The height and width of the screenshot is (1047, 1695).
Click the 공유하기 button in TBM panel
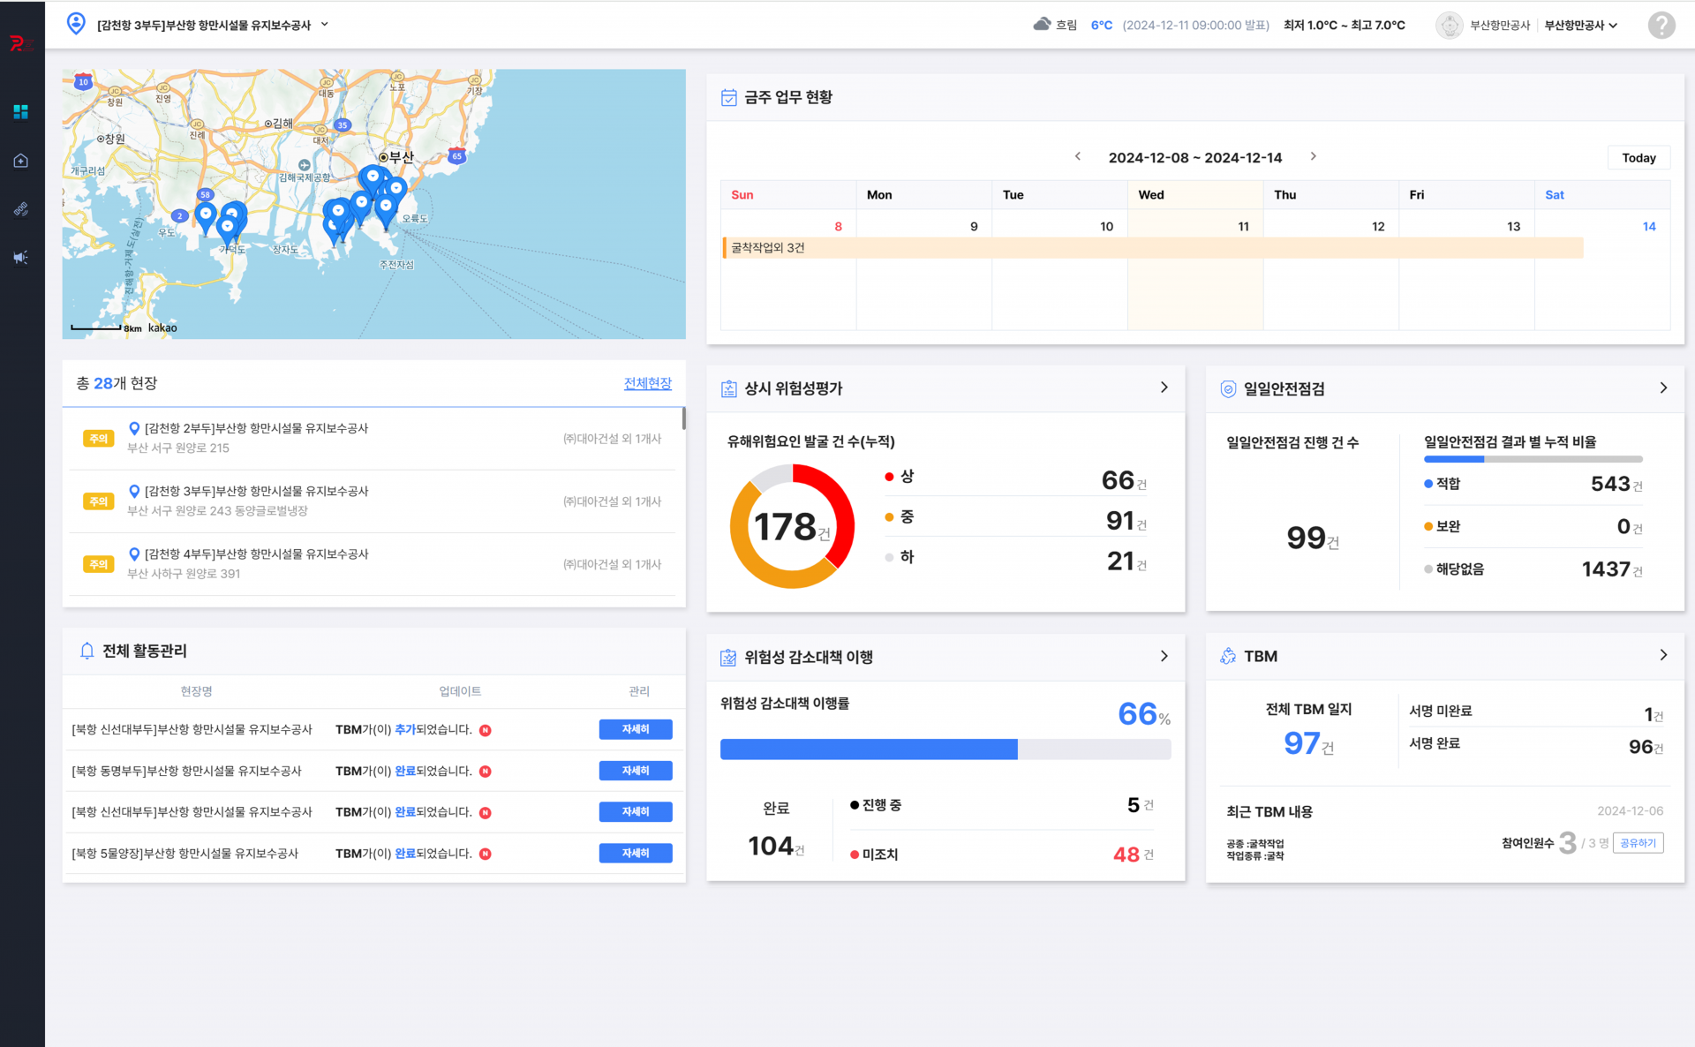coord(1638,843)
